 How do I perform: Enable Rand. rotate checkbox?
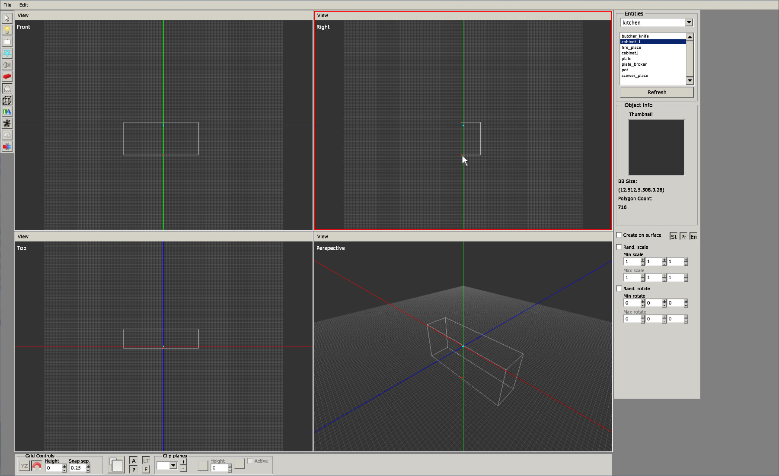pyautogui.click(x=619, y=289)
